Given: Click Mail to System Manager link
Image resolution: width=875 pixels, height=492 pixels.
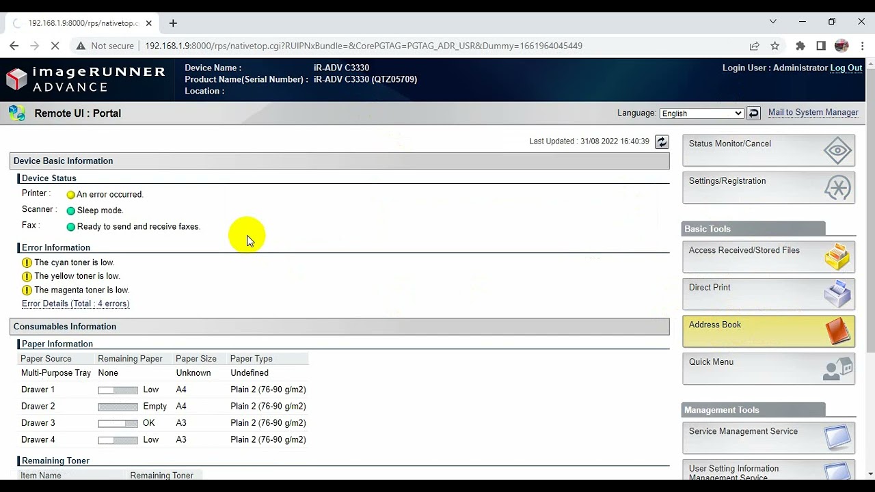Looking at the screenshot, I should (813, 113).
